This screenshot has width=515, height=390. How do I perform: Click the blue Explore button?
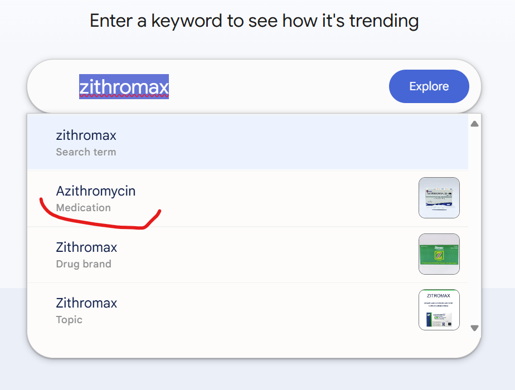pyautogui.click(x=429, y=86)
